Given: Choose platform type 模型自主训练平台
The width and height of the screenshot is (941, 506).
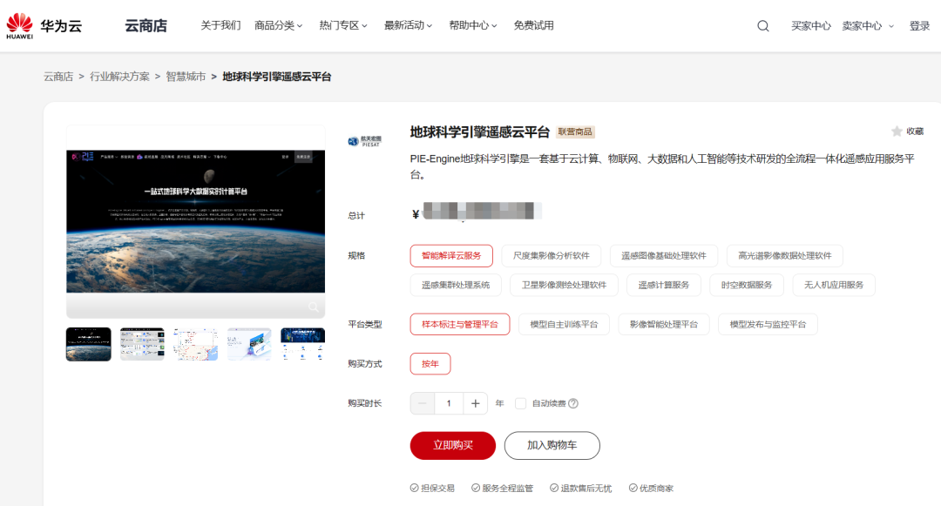Looking at the screenshot, I should [x=564, y=324].
